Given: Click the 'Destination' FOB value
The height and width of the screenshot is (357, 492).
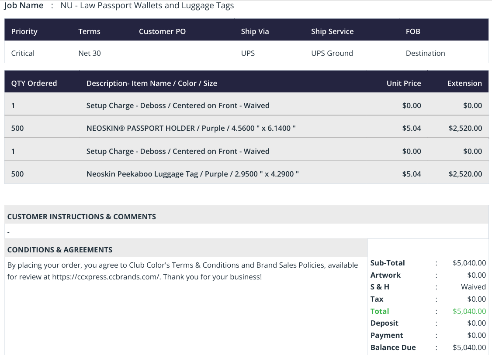Looking at the screenshot, I should [426, 53].
